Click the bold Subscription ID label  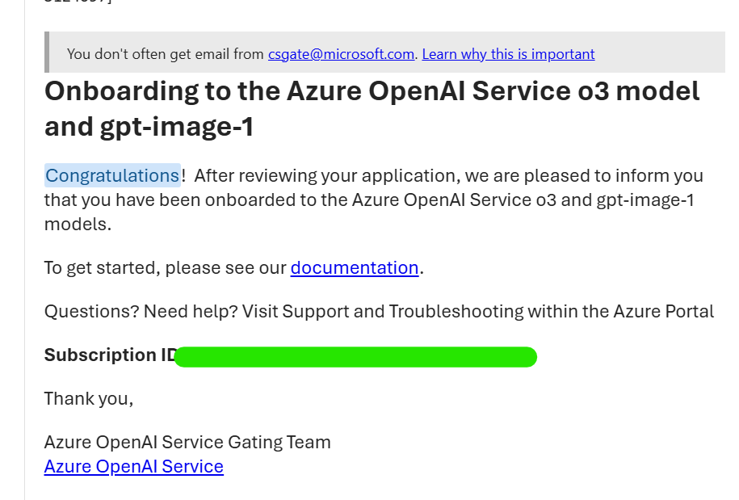coord(110,355)
